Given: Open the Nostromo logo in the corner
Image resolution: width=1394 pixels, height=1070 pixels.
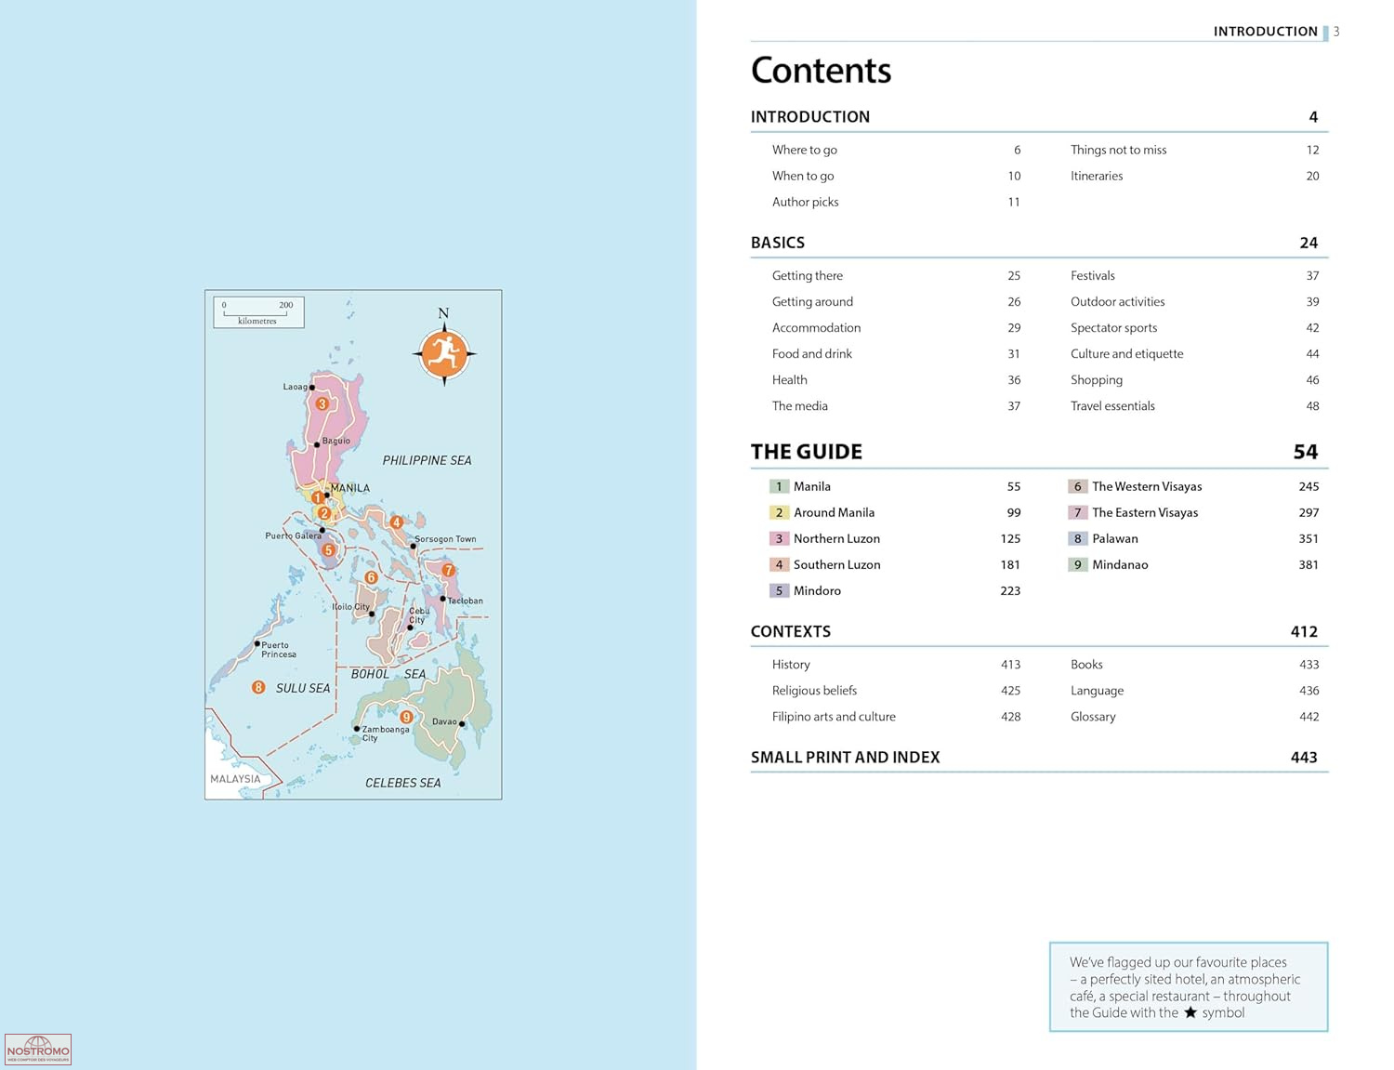Looking at the screenshot, I should point(38,1050).
